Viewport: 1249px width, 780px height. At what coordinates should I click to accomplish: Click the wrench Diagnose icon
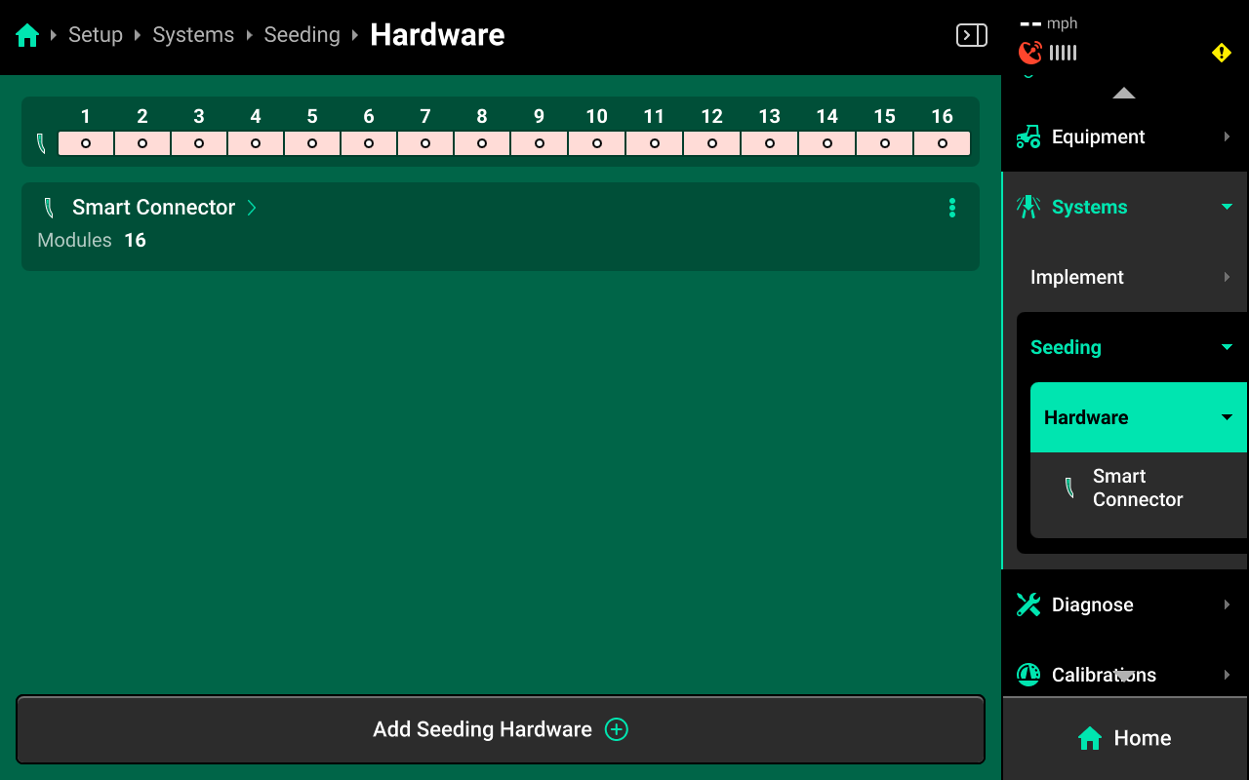coord(1028,604)
